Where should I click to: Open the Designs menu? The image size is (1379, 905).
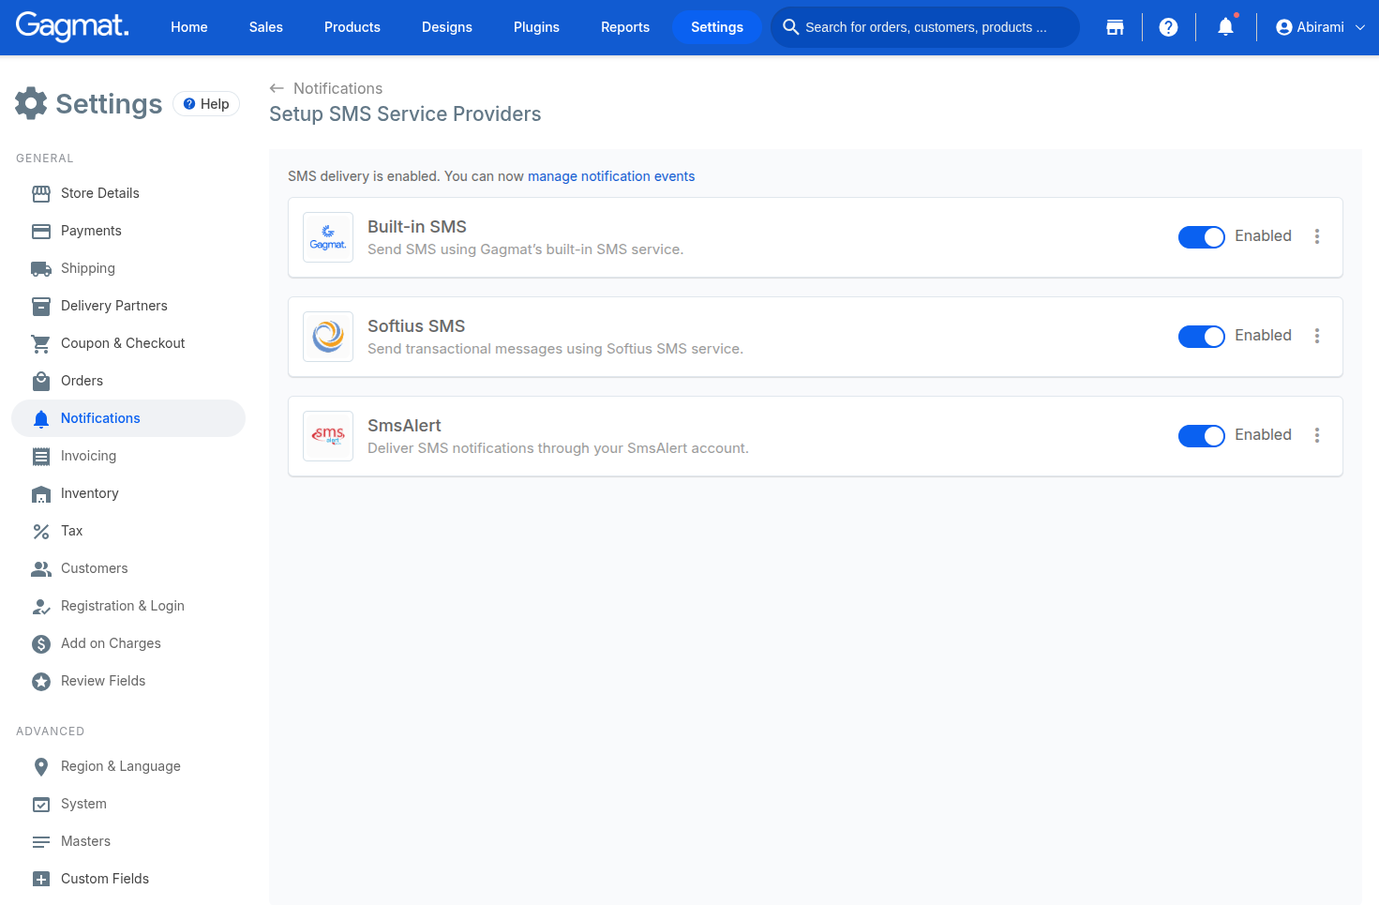coord(447,27)
